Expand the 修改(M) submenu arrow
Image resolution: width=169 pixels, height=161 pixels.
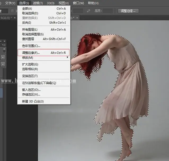tap(68, 57)
